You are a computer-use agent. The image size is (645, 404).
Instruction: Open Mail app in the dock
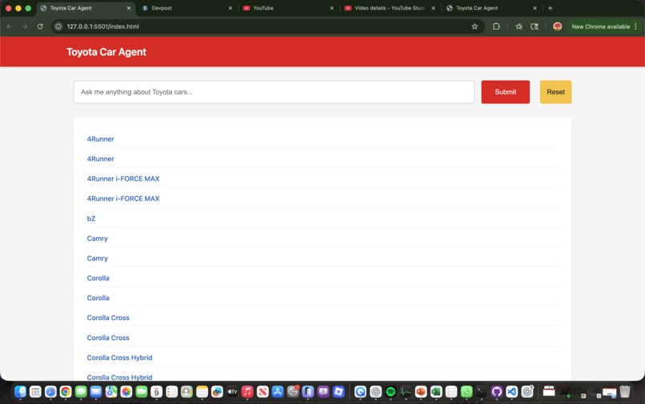tap(96, 392)
